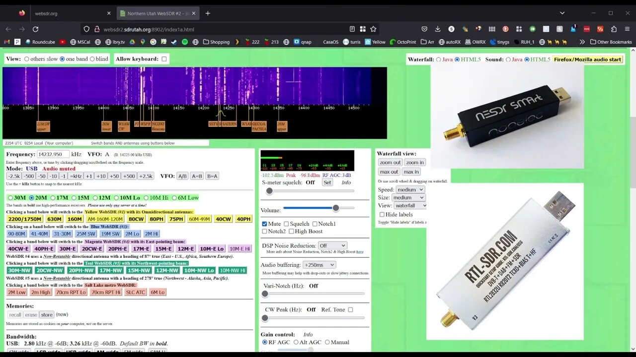Uncheck the Mute checkbox
Image resolution: width=636 pixels, height=357 pixels.
pos(264,224)
